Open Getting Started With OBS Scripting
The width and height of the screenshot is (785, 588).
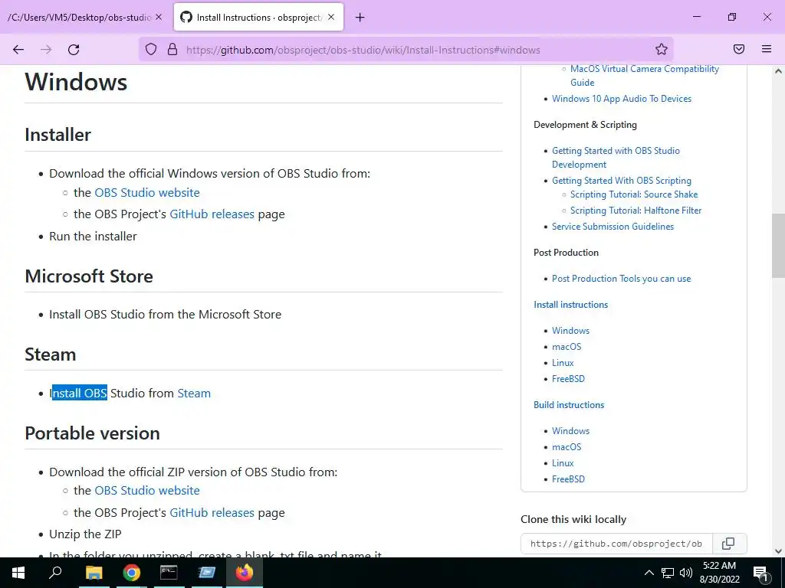click(621, 181)
